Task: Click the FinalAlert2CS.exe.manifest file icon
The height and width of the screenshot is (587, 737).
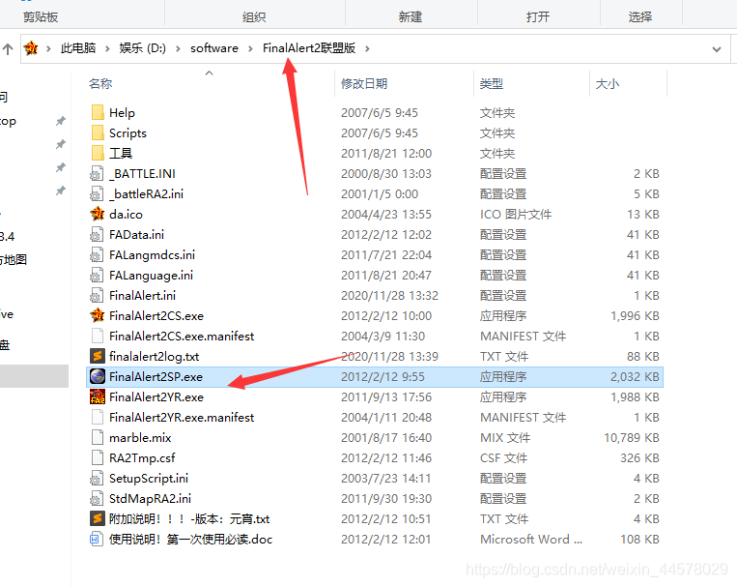Action: [x=98, y=337]
